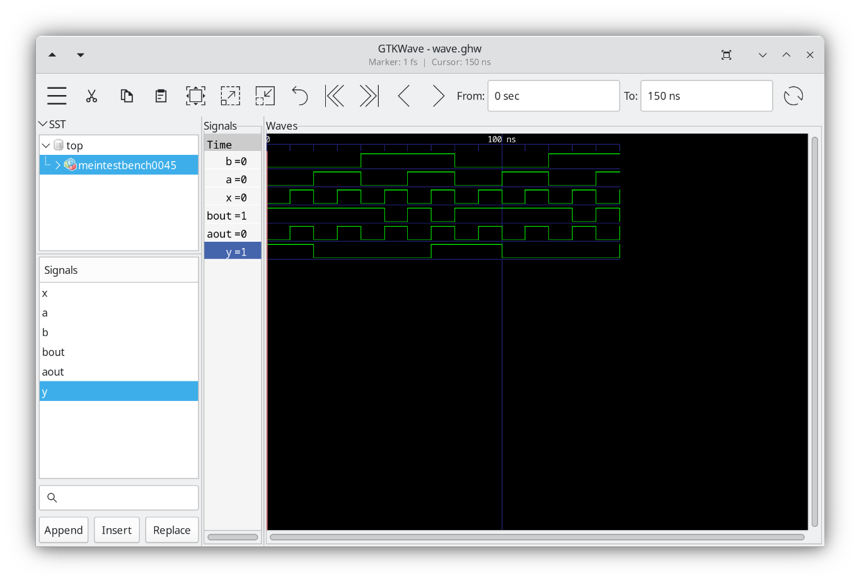Shift waves right with the single right arrow
Screen dimensions: 859x581
click(438, 96)
